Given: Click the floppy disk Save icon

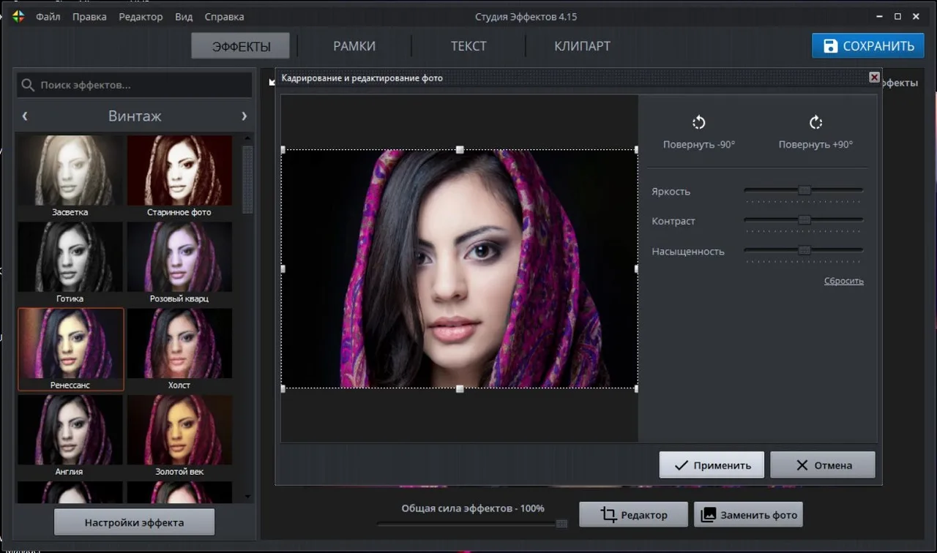Looking at the screenshot, I should tap(830, 46).
